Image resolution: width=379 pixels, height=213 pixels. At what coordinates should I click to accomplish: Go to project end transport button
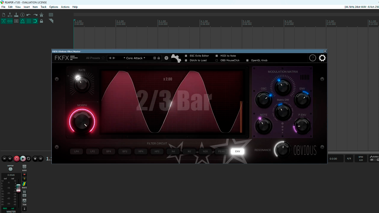coord(10,159)
